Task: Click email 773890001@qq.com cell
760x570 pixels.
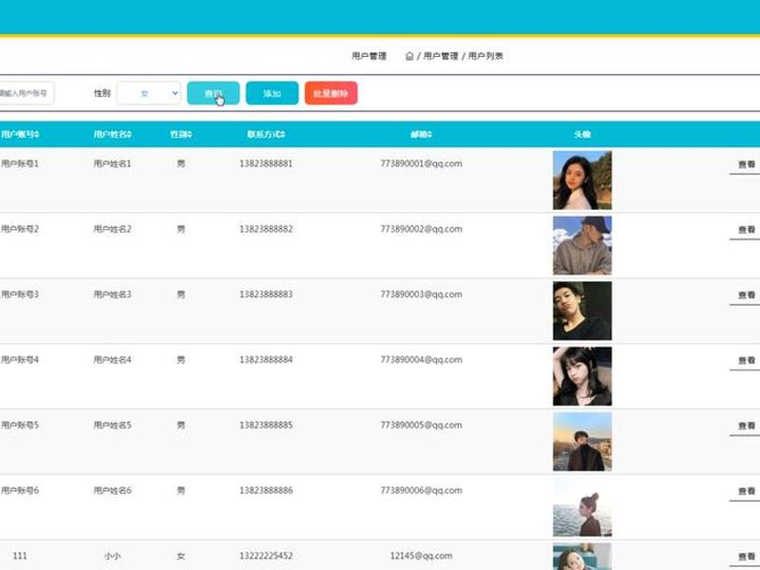Action: click(x=421, y=163)
